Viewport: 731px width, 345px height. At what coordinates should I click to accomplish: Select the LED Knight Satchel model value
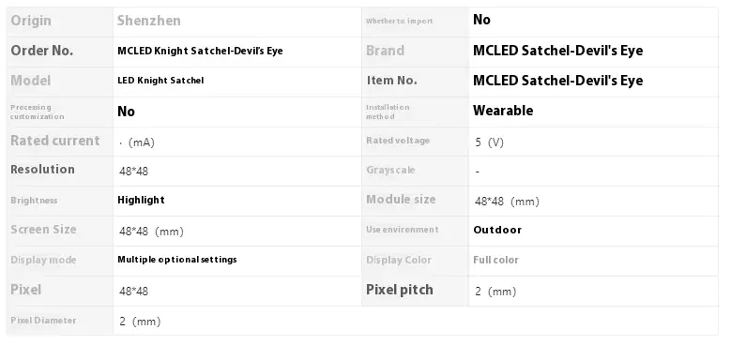pos(160,81)
